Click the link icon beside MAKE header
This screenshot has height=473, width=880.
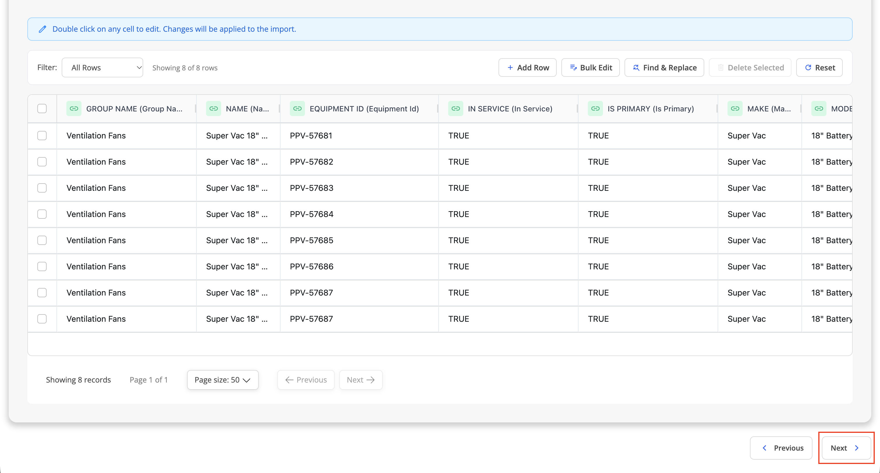[x=735, y=109]
